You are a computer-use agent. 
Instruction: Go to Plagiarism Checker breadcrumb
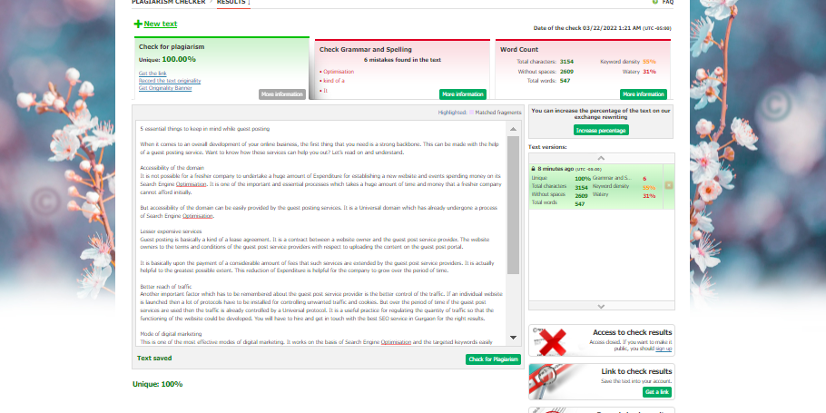169,2
